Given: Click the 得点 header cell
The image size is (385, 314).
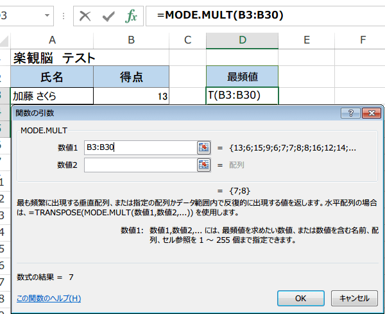Looking at the screenshot, I should pos(132,77).
